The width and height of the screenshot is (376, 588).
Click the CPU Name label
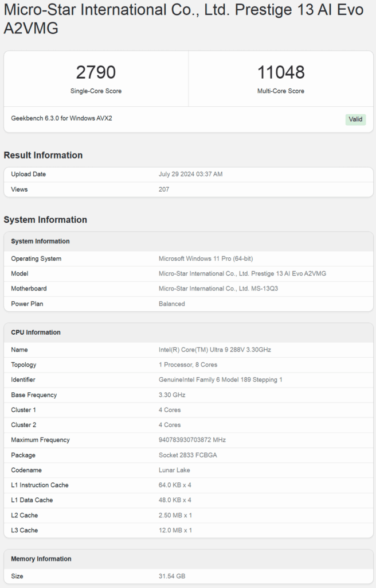19,350
